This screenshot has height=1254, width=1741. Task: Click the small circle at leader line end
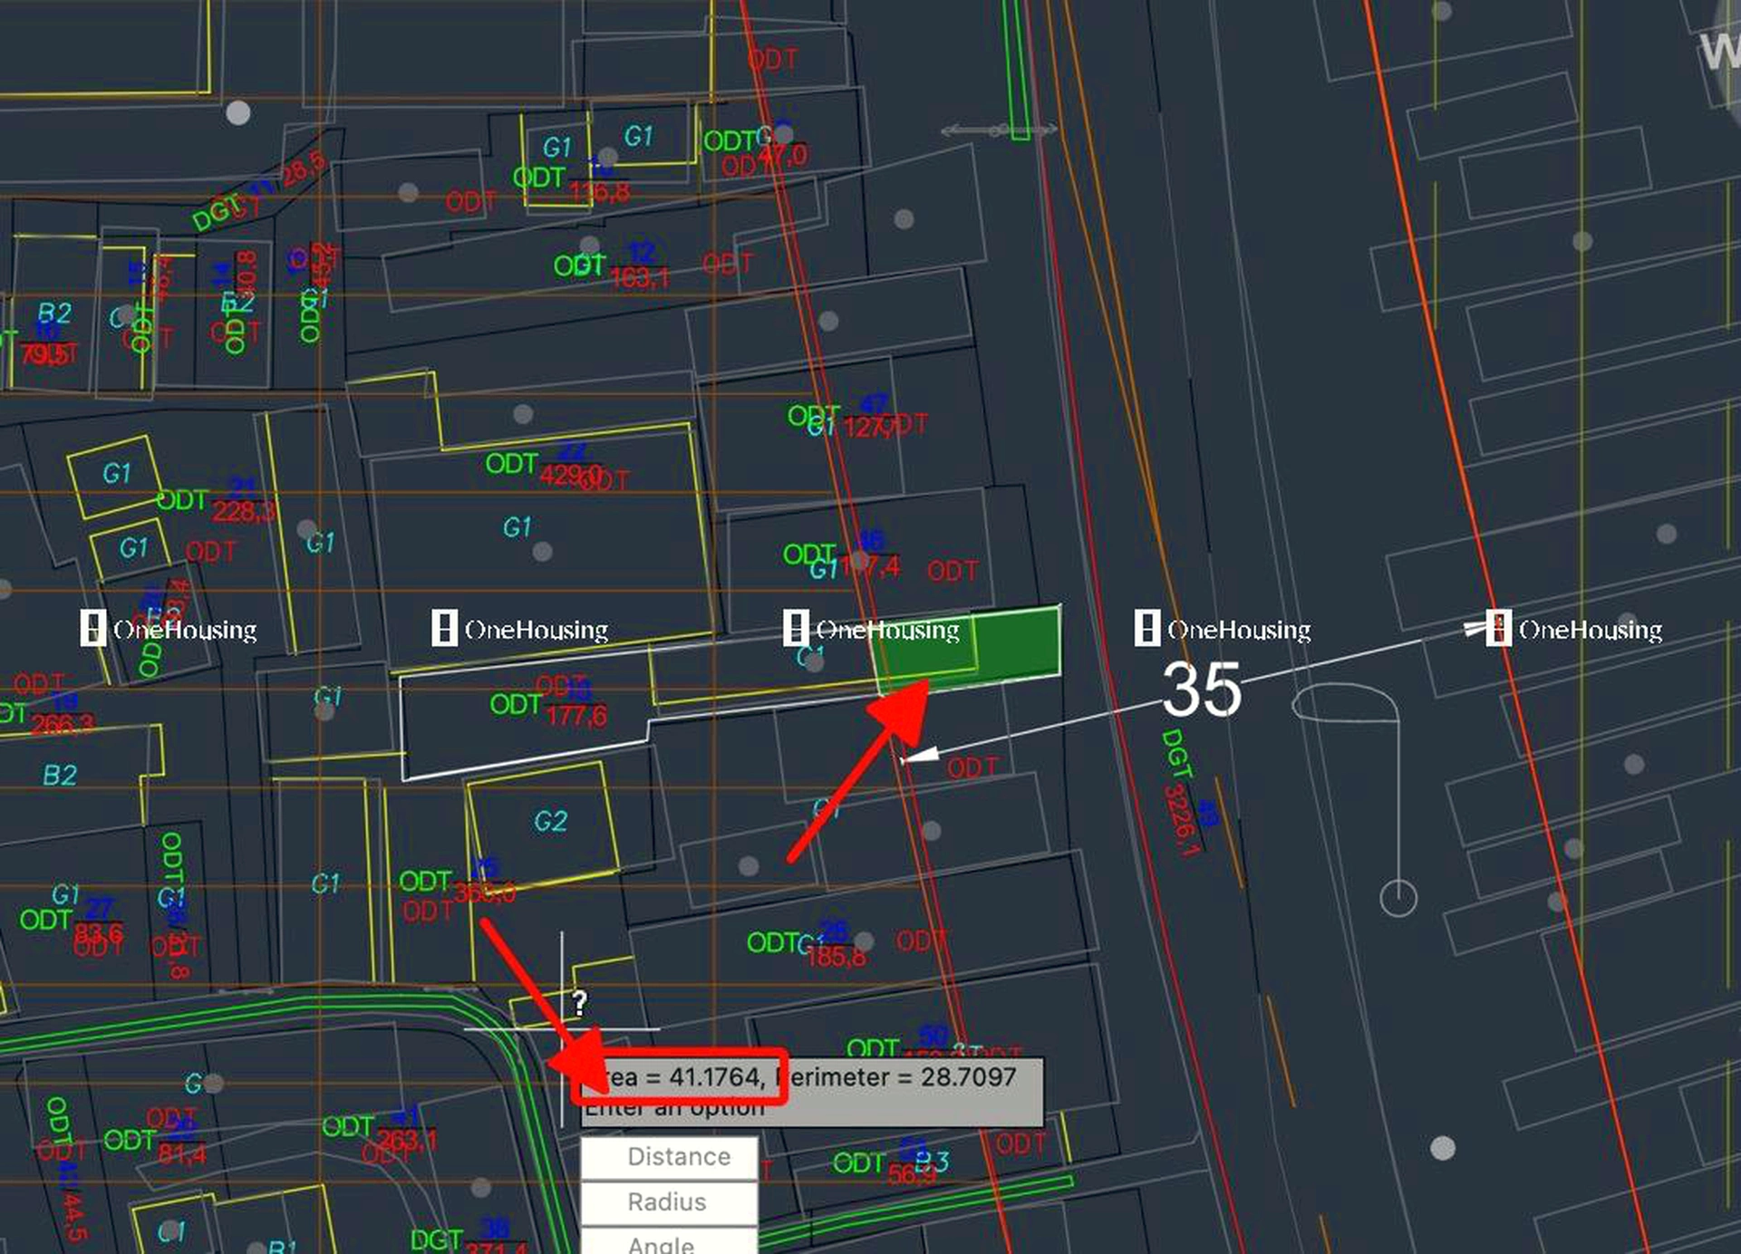click(1398, 899)
